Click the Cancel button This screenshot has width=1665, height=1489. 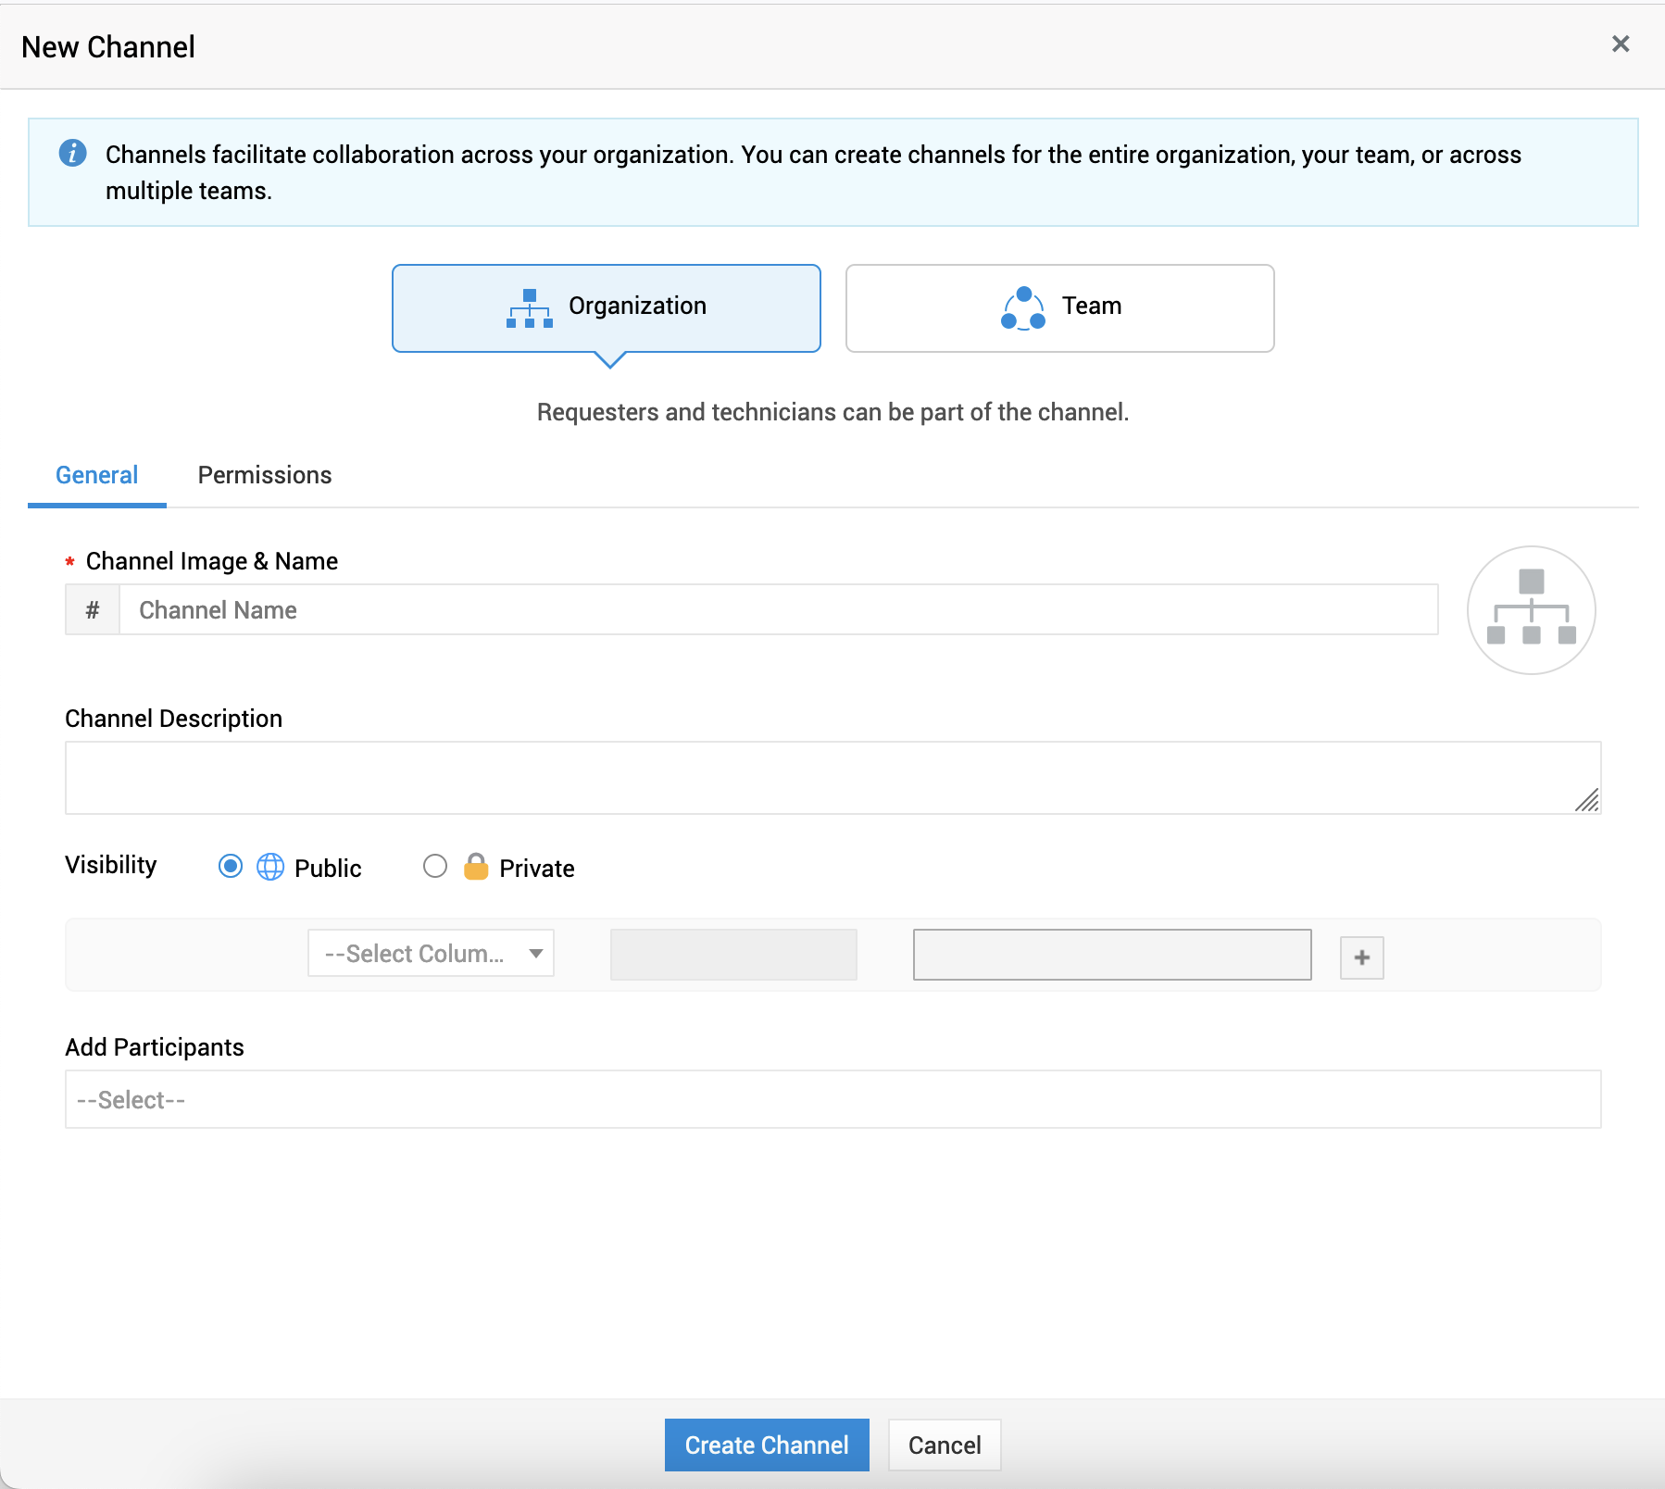click(x=945, y=1445)
